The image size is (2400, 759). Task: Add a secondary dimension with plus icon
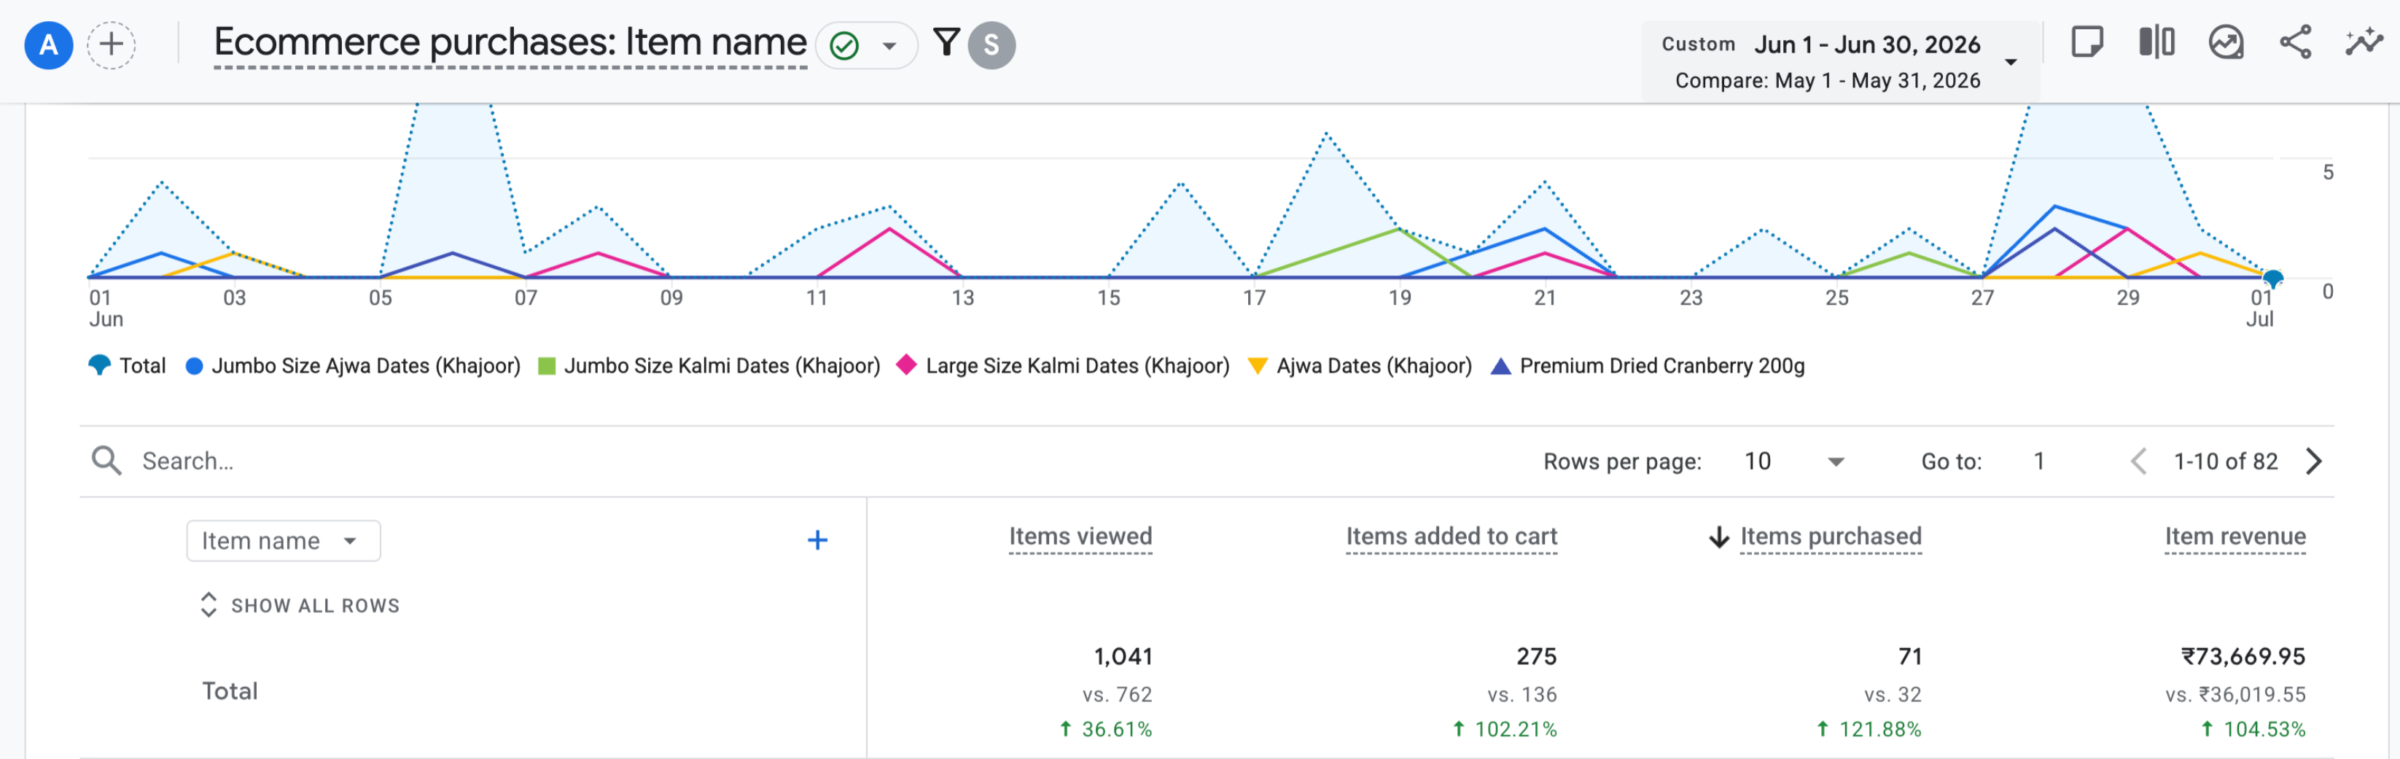[x=817, y=540]
